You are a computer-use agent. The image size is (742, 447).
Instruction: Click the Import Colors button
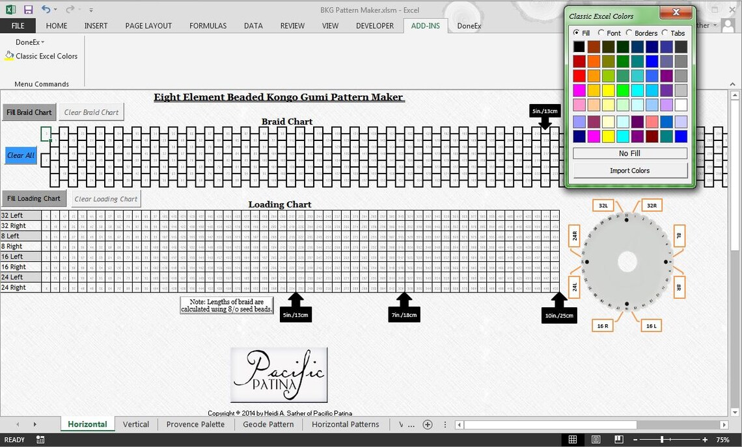click(629, 170)
